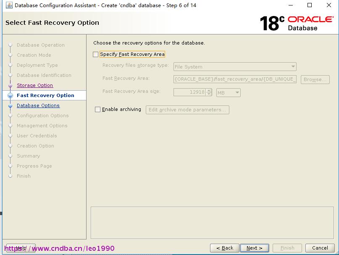Go to the Database Options step
339x255 pixels.
click(x=38, y=105)
